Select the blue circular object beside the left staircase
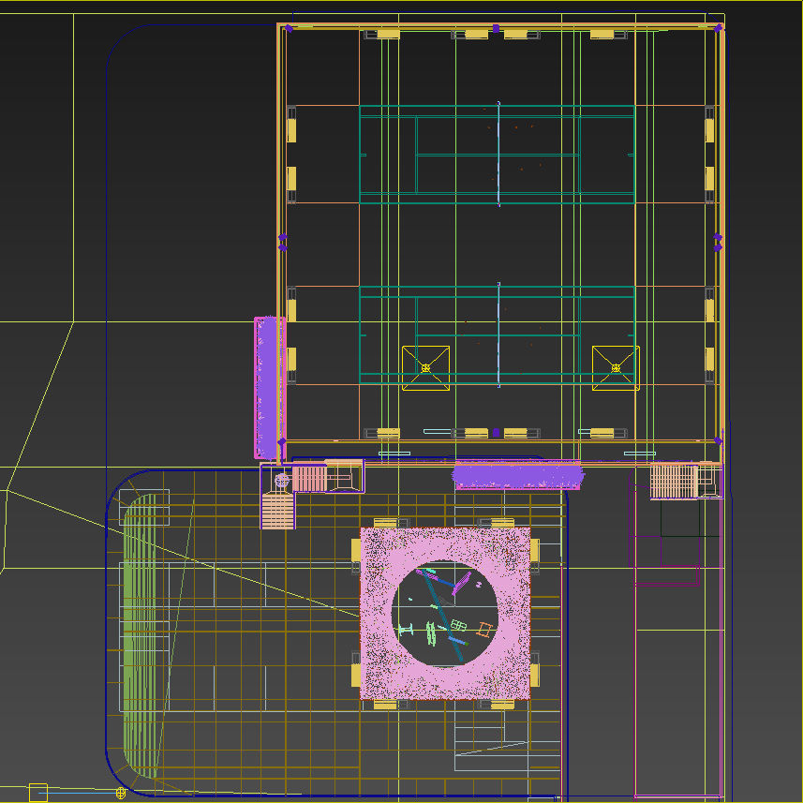The width and height of the screenshot is (803, 803). (x=282, y=481)
